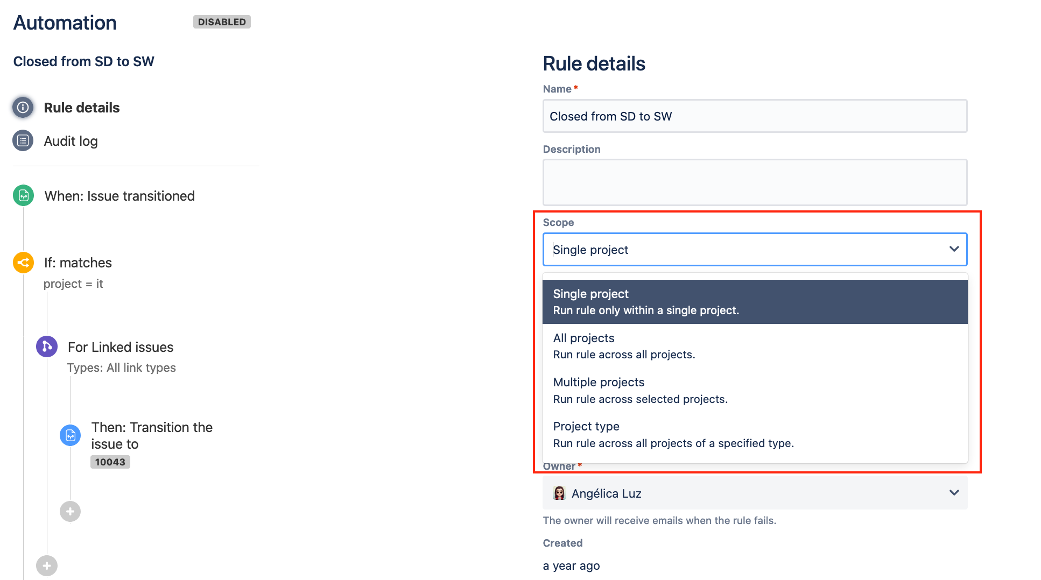Add component inside the linked issues branch

71,511
